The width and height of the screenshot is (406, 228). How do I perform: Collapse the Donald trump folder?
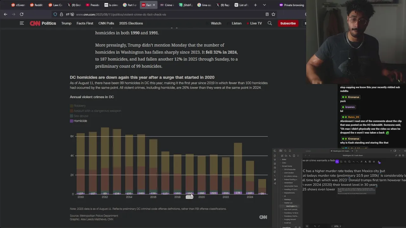click(287, 166)
